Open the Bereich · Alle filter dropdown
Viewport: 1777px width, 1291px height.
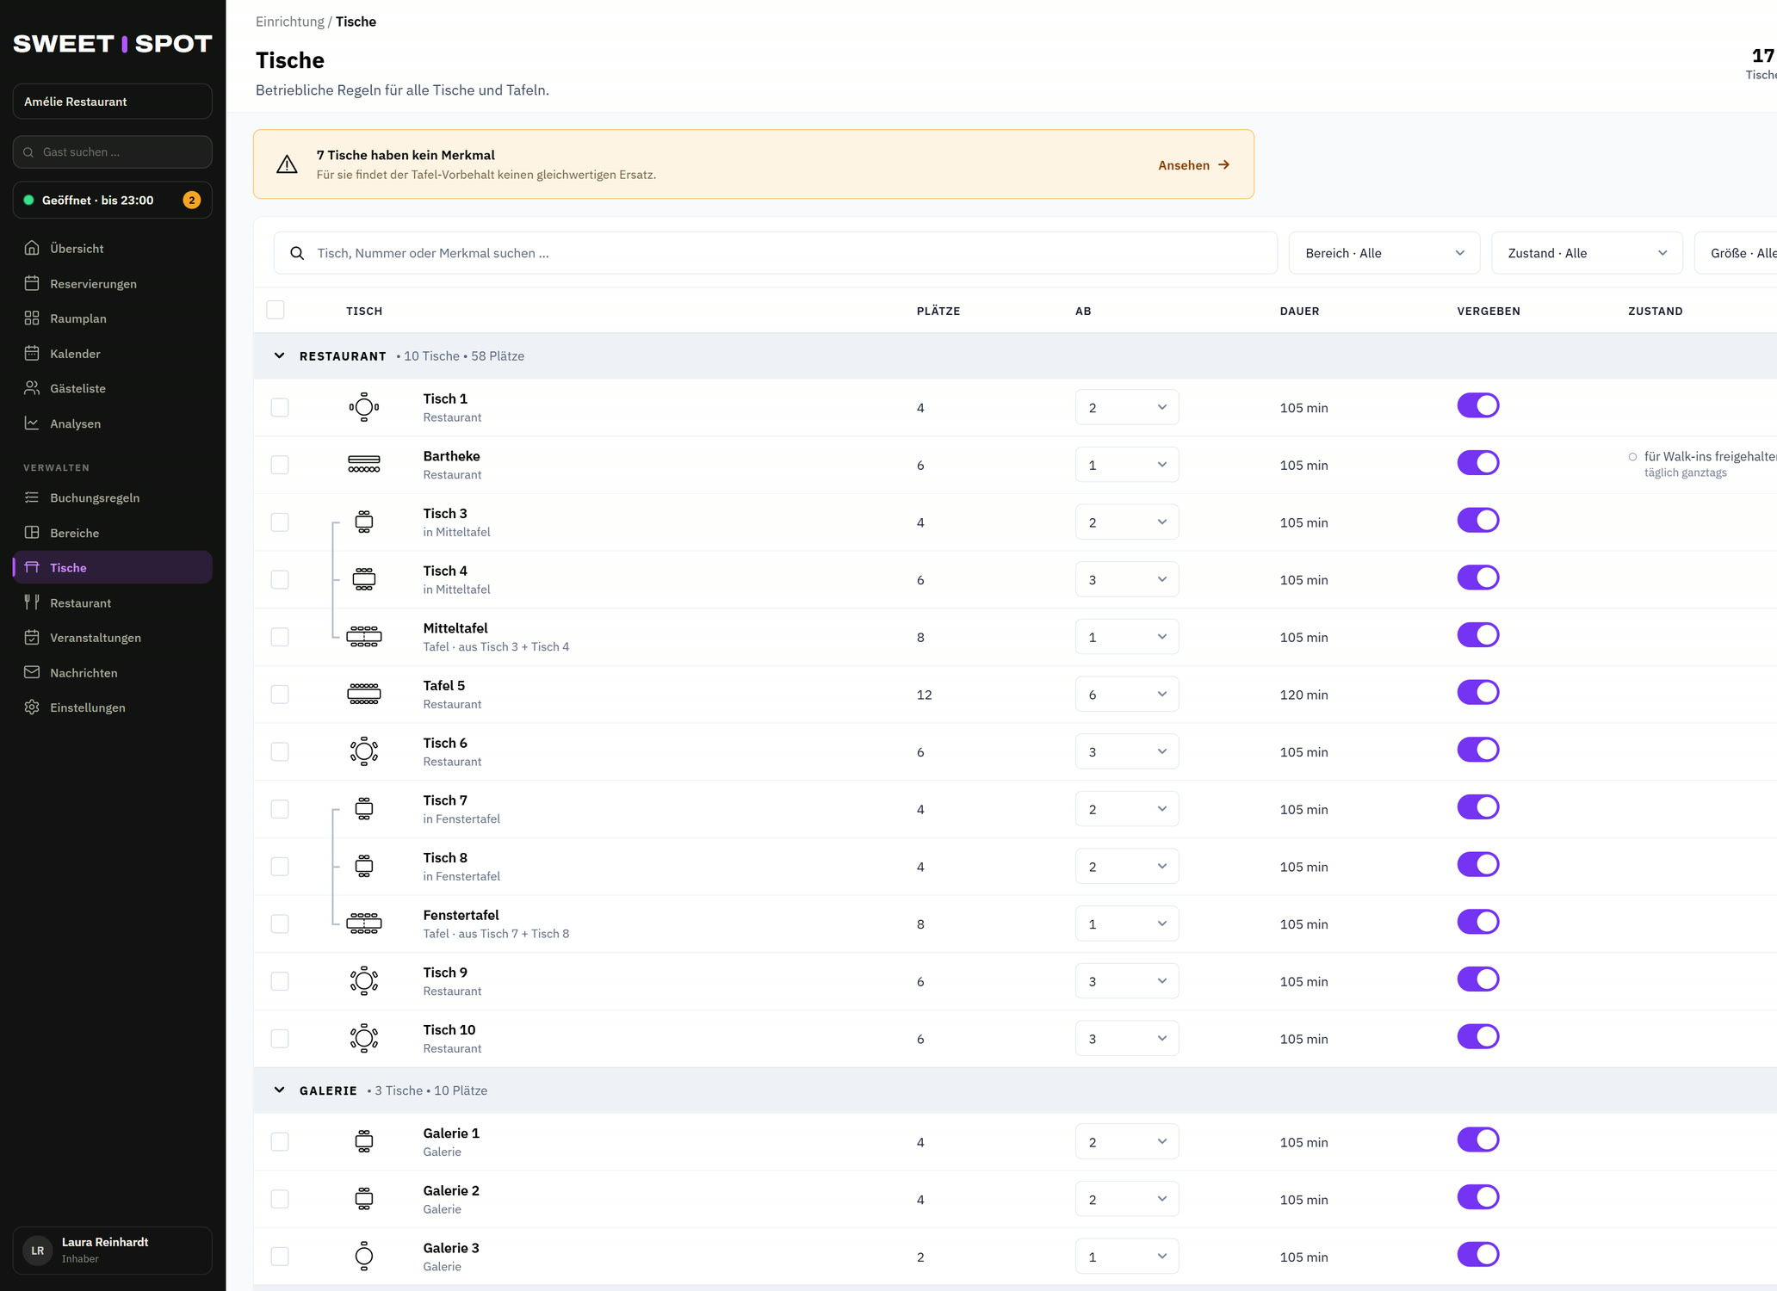[1384, 253]
